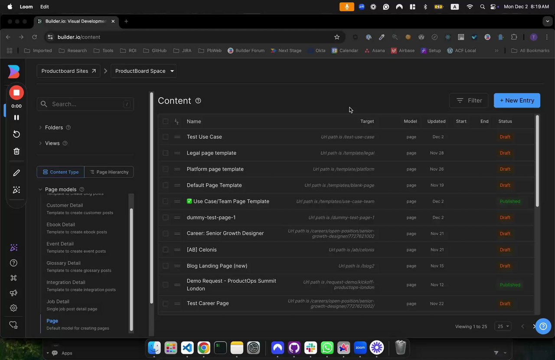Viewport: 555px width, 360px height.
Task: Open the blue floating help button
Action: tap(543, 326)
